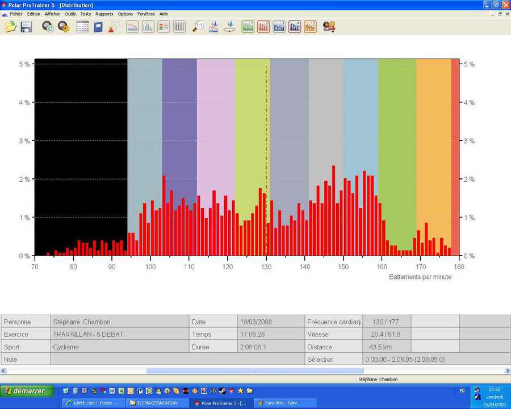This screenshot has height=409, width=511.
Task: Click the horizontal scrollbar thumb below table
Action: click(254, 371)
